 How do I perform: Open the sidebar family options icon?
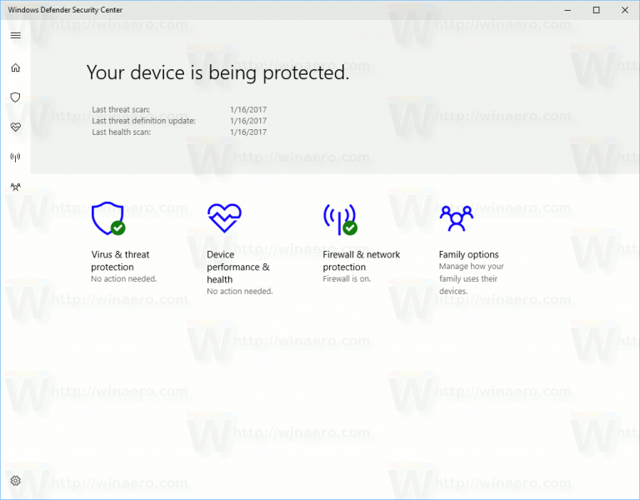(x=16, y=187)
